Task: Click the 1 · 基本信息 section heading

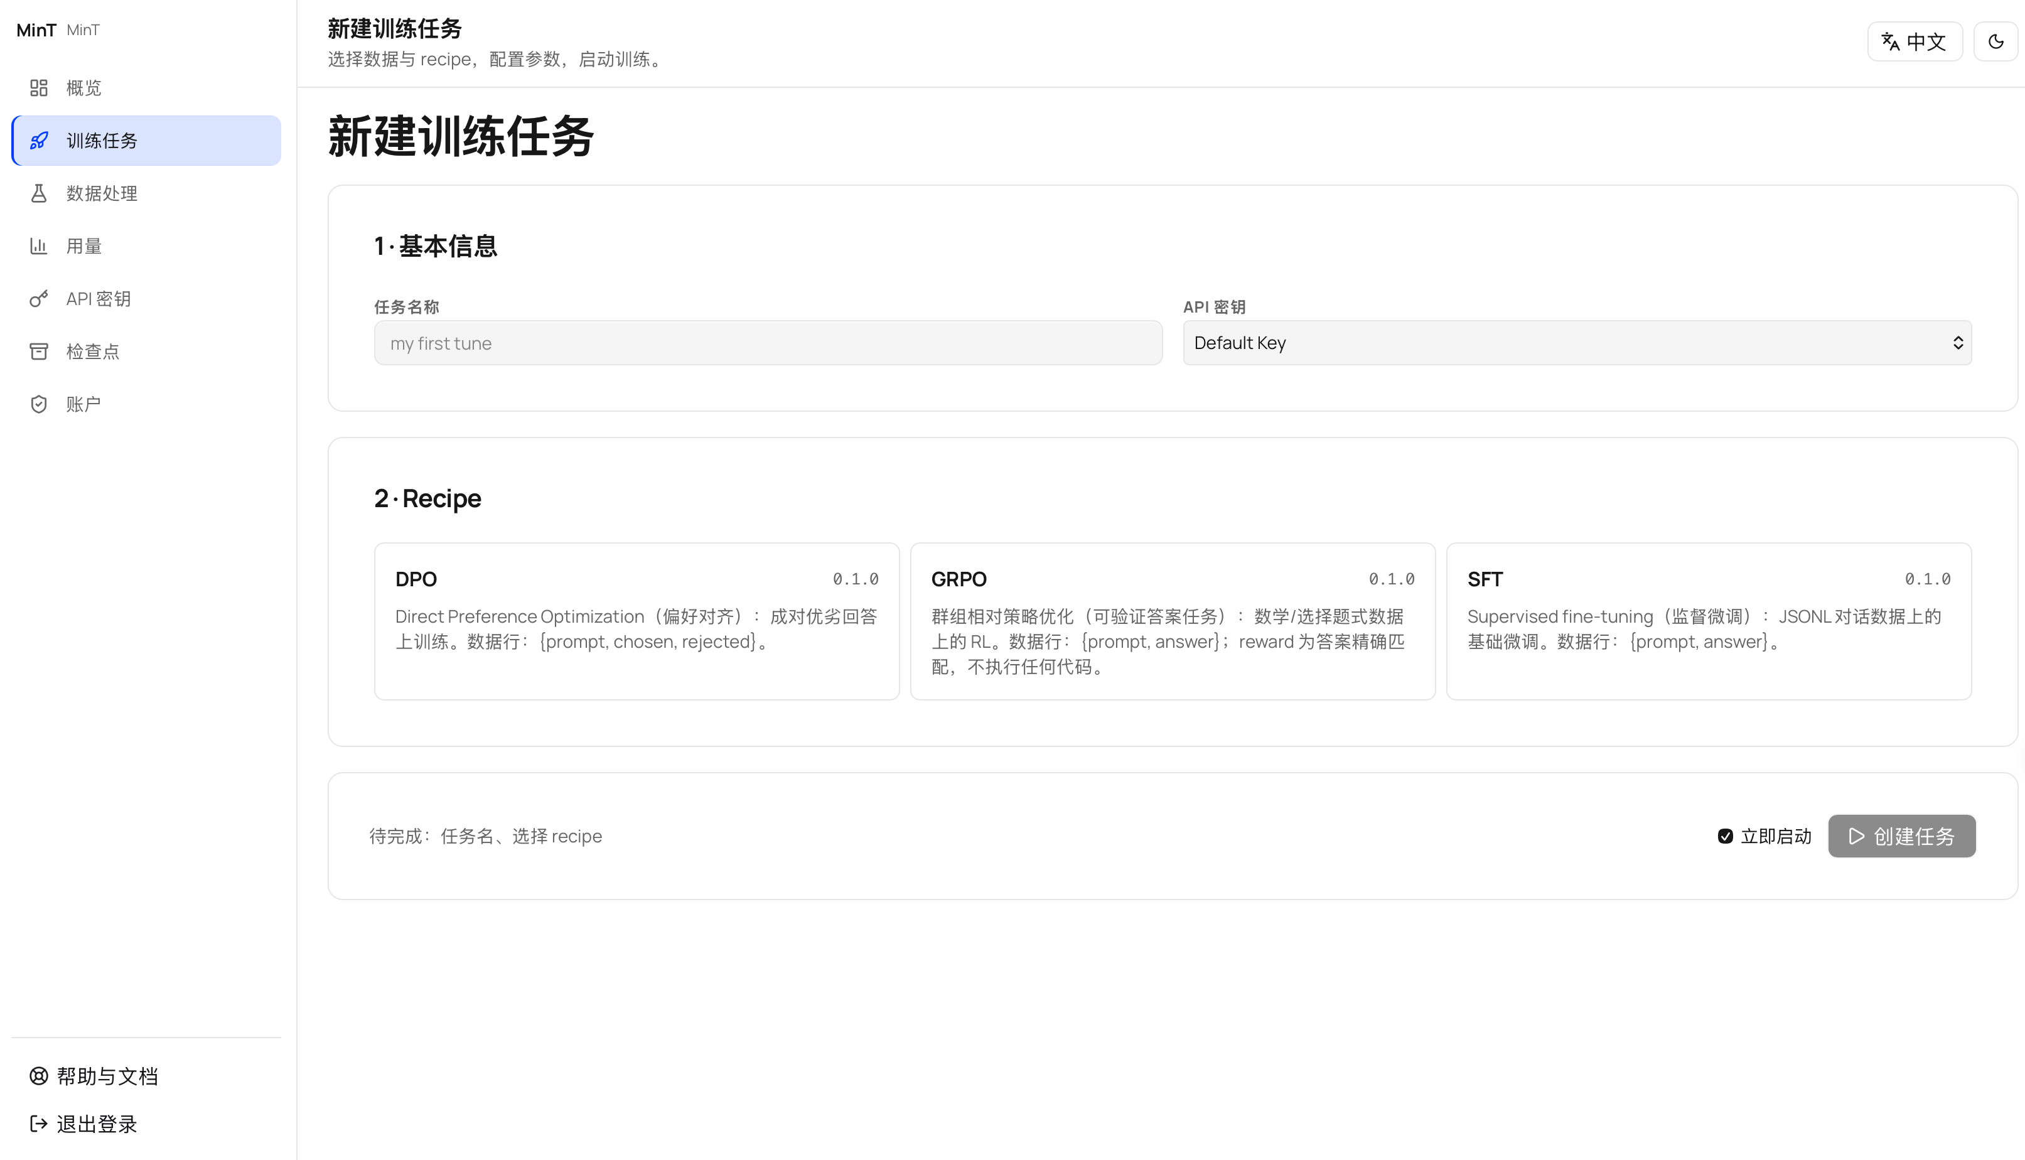Action: pyautogui.click(x=436, y=246)
